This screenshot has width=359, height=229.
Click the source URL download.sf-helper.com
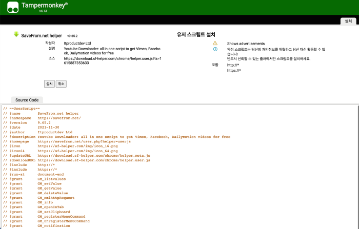click(113, 60)
